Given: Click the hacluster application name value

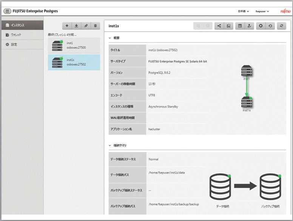Looking at the screenshot, I should point(154,129).
